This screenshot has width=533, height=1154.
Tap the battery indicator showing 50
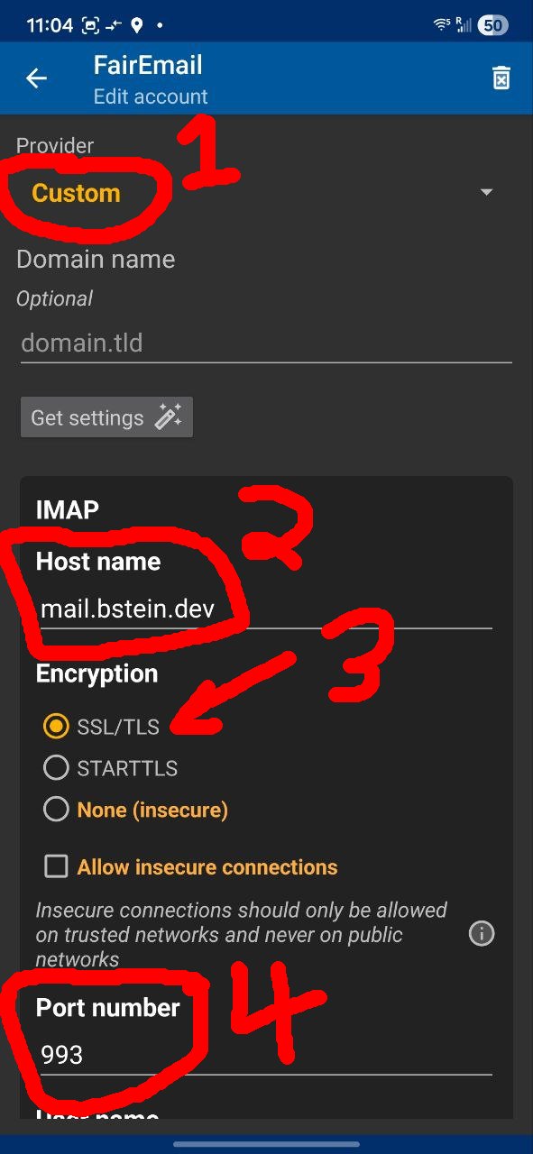click(x=492, y=25)
